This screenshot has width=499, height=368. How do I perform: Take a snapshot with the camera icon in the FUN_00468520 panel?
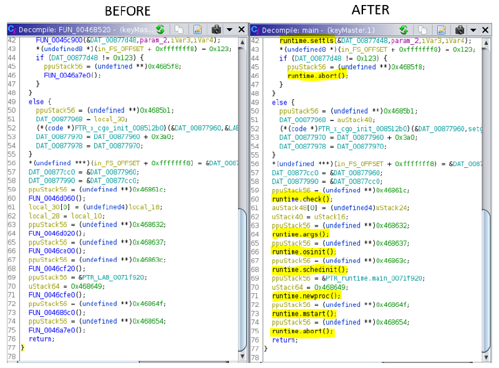216,29
